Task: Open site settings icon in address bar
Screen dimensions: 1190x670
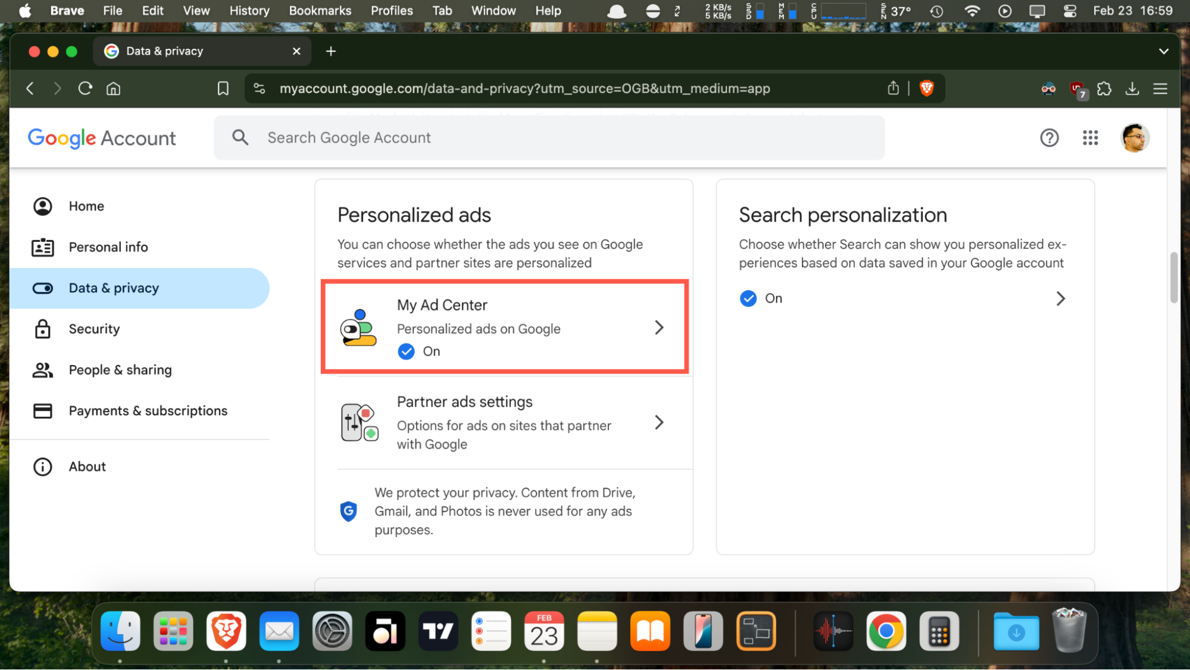Action: (x=260, y=88)
